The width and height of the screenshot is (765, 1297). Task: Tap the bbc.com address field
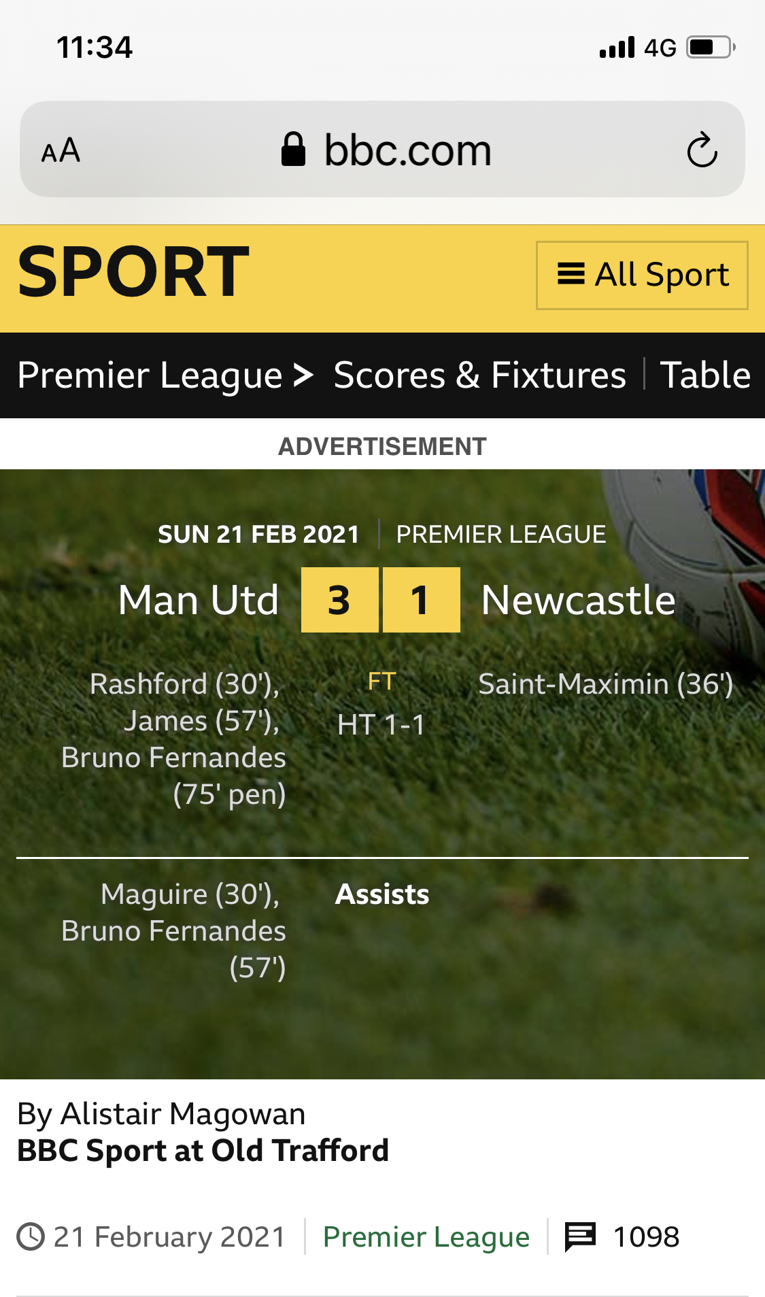tap(407, 150)
